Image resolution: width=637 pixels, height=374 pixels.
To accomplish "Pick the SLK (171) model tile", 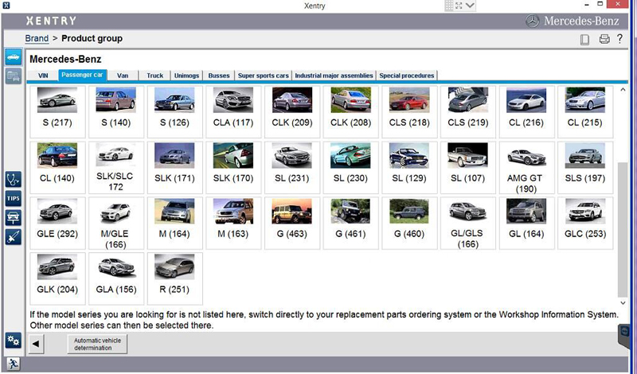I will pos(174,167).
